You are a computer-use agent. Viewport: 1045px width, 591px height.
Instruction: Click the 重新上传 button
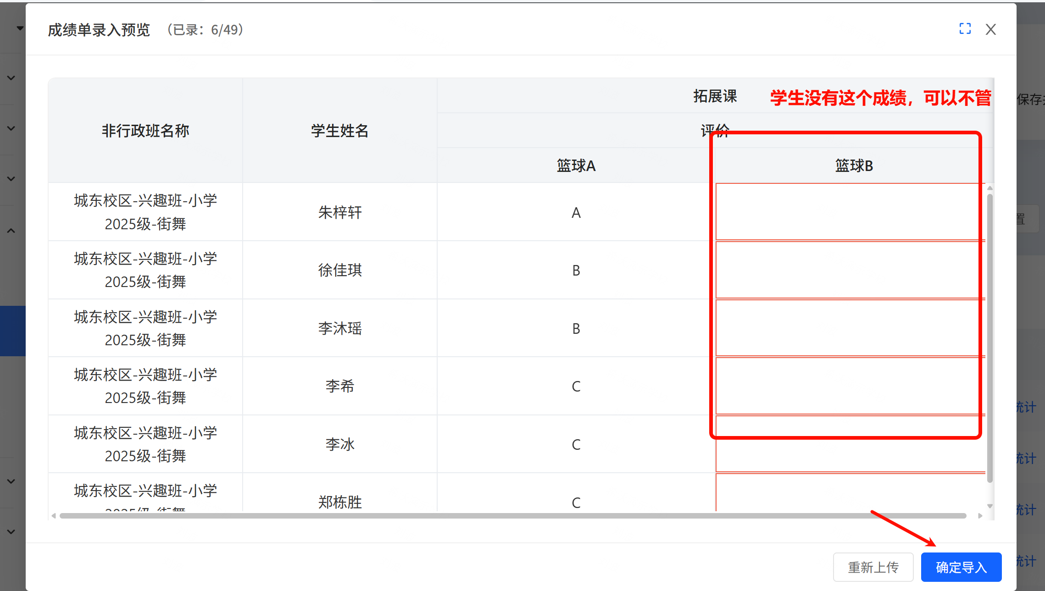873,567
